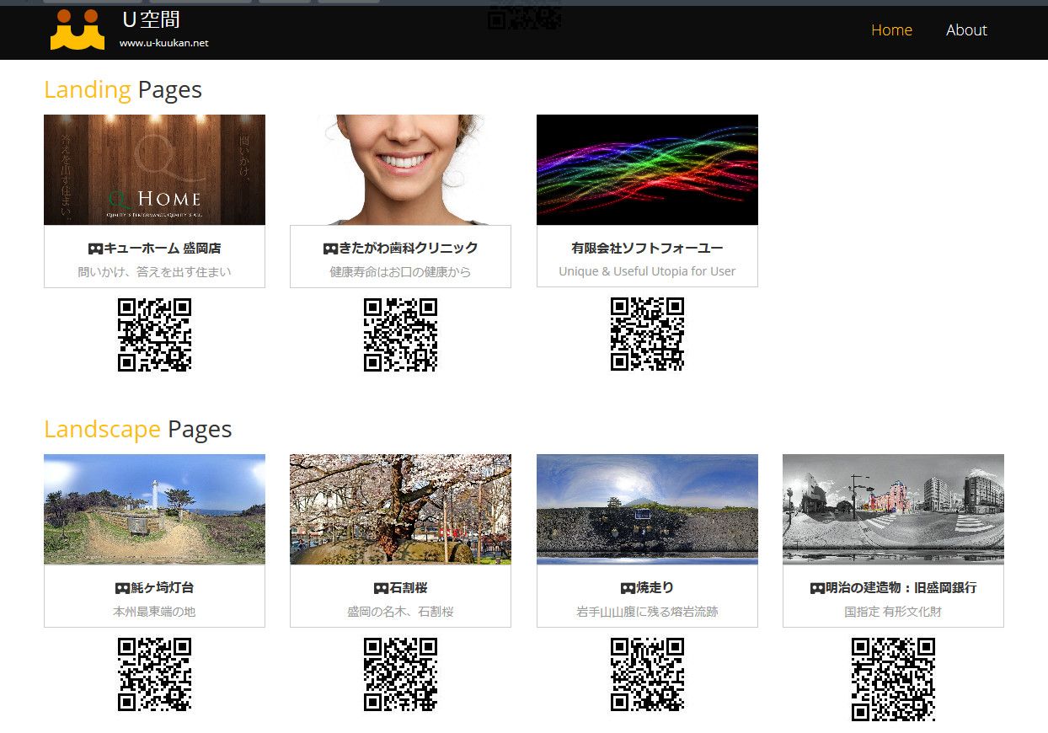The image size is (1048, 733).
Task: Click the QR code under 焼走り
Action: click(x=647, y=674)
